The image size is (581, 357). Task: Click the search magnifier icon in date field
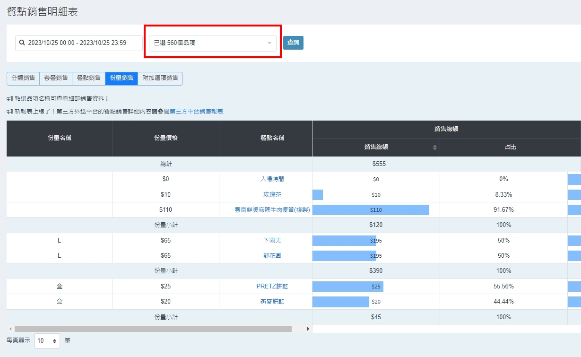pyautogui.click(x=22, y=43)
